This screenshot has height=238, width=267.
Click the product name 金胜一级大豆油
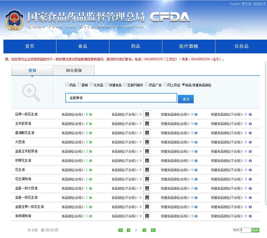(26, 188)
